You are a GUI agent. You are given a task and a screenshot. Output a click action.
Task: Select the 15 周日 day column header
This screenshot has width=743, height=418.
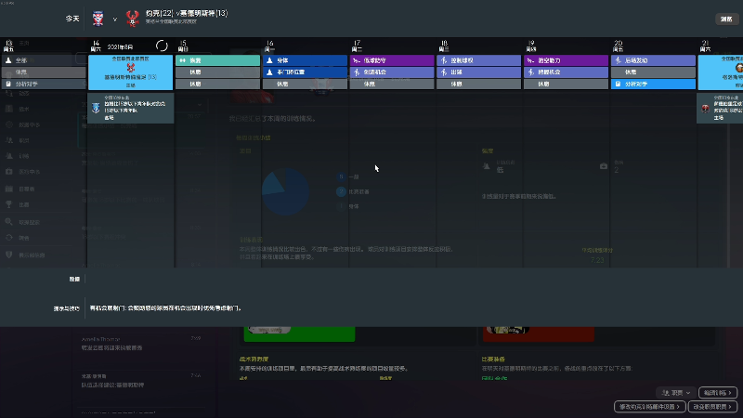(183, 46)
